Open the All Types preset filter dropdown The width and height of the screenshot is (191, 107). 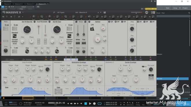click(x=61, y=12)
